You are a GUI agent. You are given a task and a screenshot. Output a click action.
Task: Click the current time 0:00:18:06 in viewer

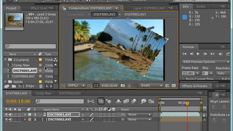110,86
